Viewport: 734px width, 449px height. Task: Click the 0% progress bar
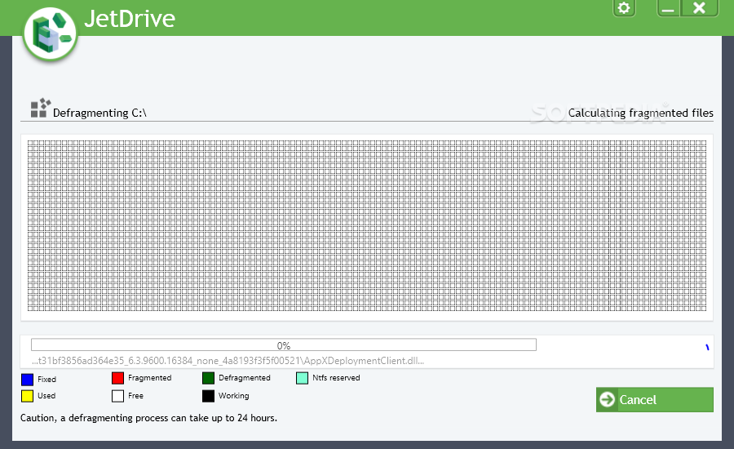pos(284,345)
